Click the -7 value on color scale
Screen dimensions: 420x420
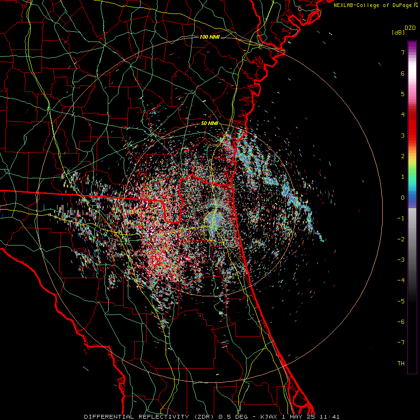click(401, 343)
